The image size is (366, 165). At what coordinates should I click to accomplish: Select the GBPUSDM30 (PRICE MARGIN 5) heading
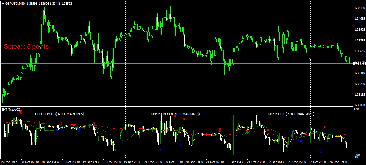tap(175, 114)
